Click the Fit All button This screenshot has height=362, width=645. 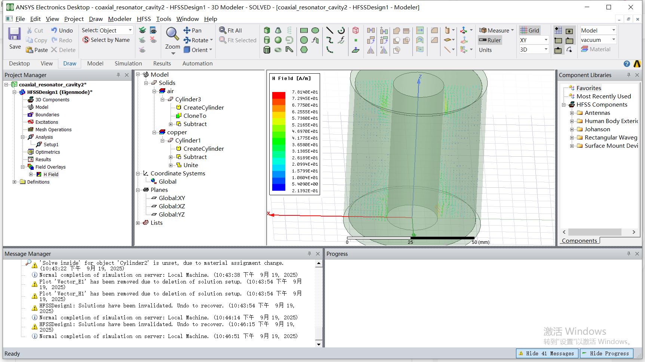231,30
